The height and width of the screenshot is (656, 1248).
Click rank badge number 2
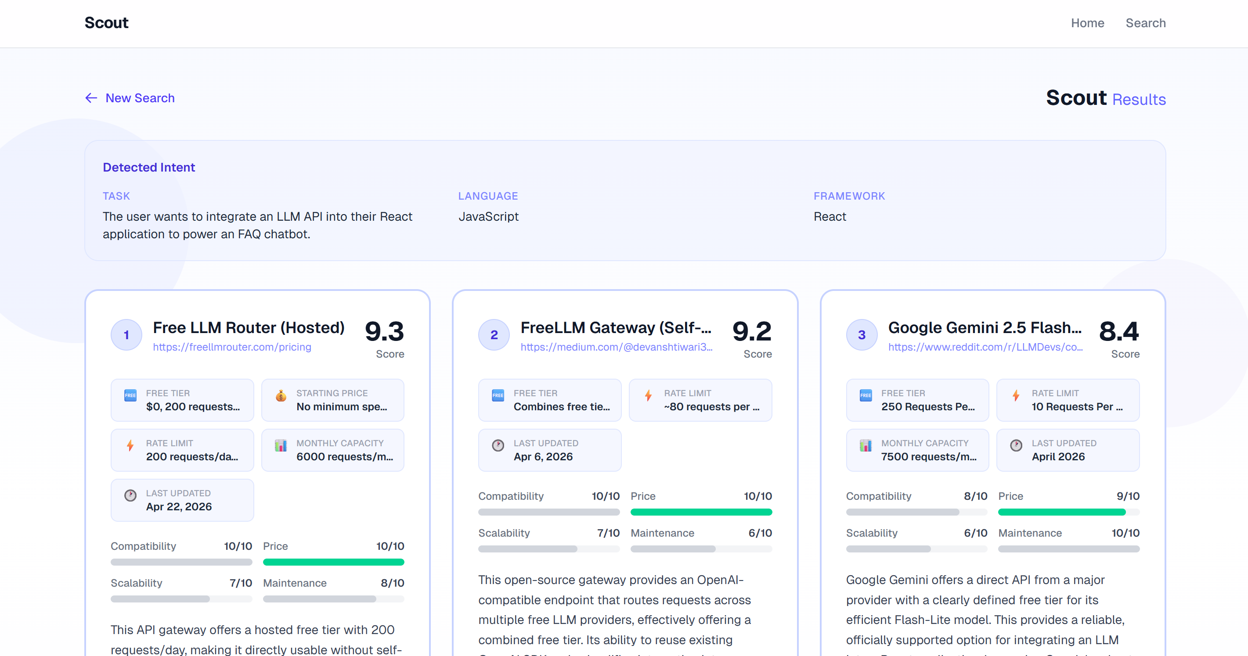[494, 335]
